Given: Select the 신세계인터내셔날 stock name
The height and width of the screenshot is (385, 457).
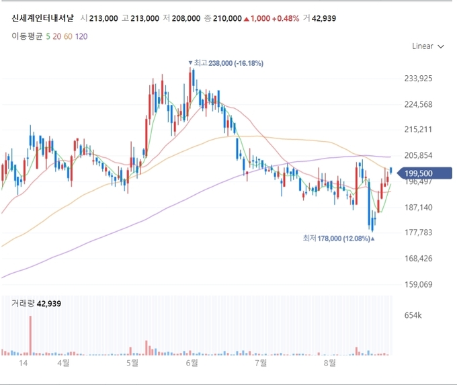Looking at the screenshot, I should [42, 18].
